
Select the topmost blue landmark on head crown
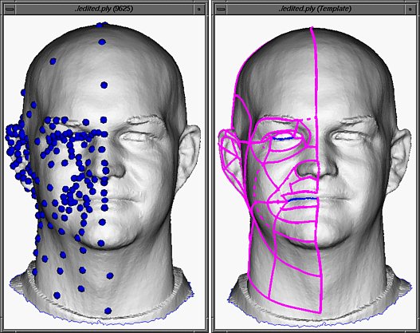pyautogui.click(x=100, y=25)
